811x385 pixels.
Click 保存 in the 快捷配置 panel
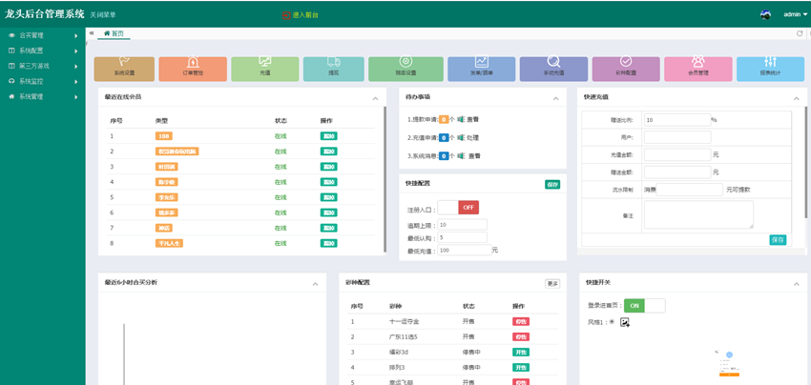[551, 184]
